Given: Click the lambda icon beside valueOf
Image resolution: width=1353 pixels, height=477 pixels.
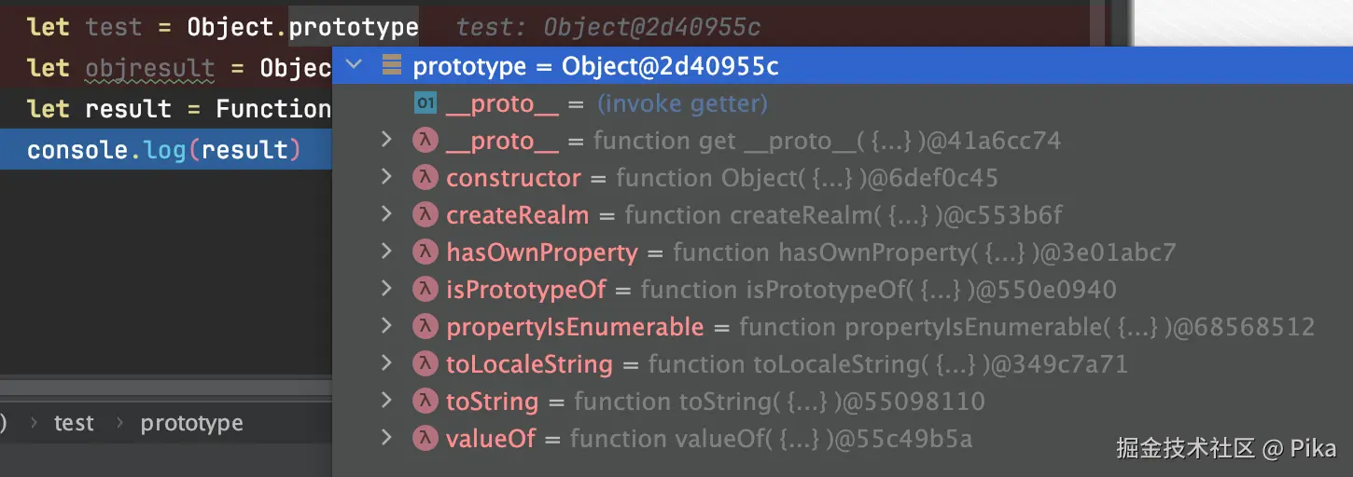Looking at the screenshot, I should coord(425,439).
